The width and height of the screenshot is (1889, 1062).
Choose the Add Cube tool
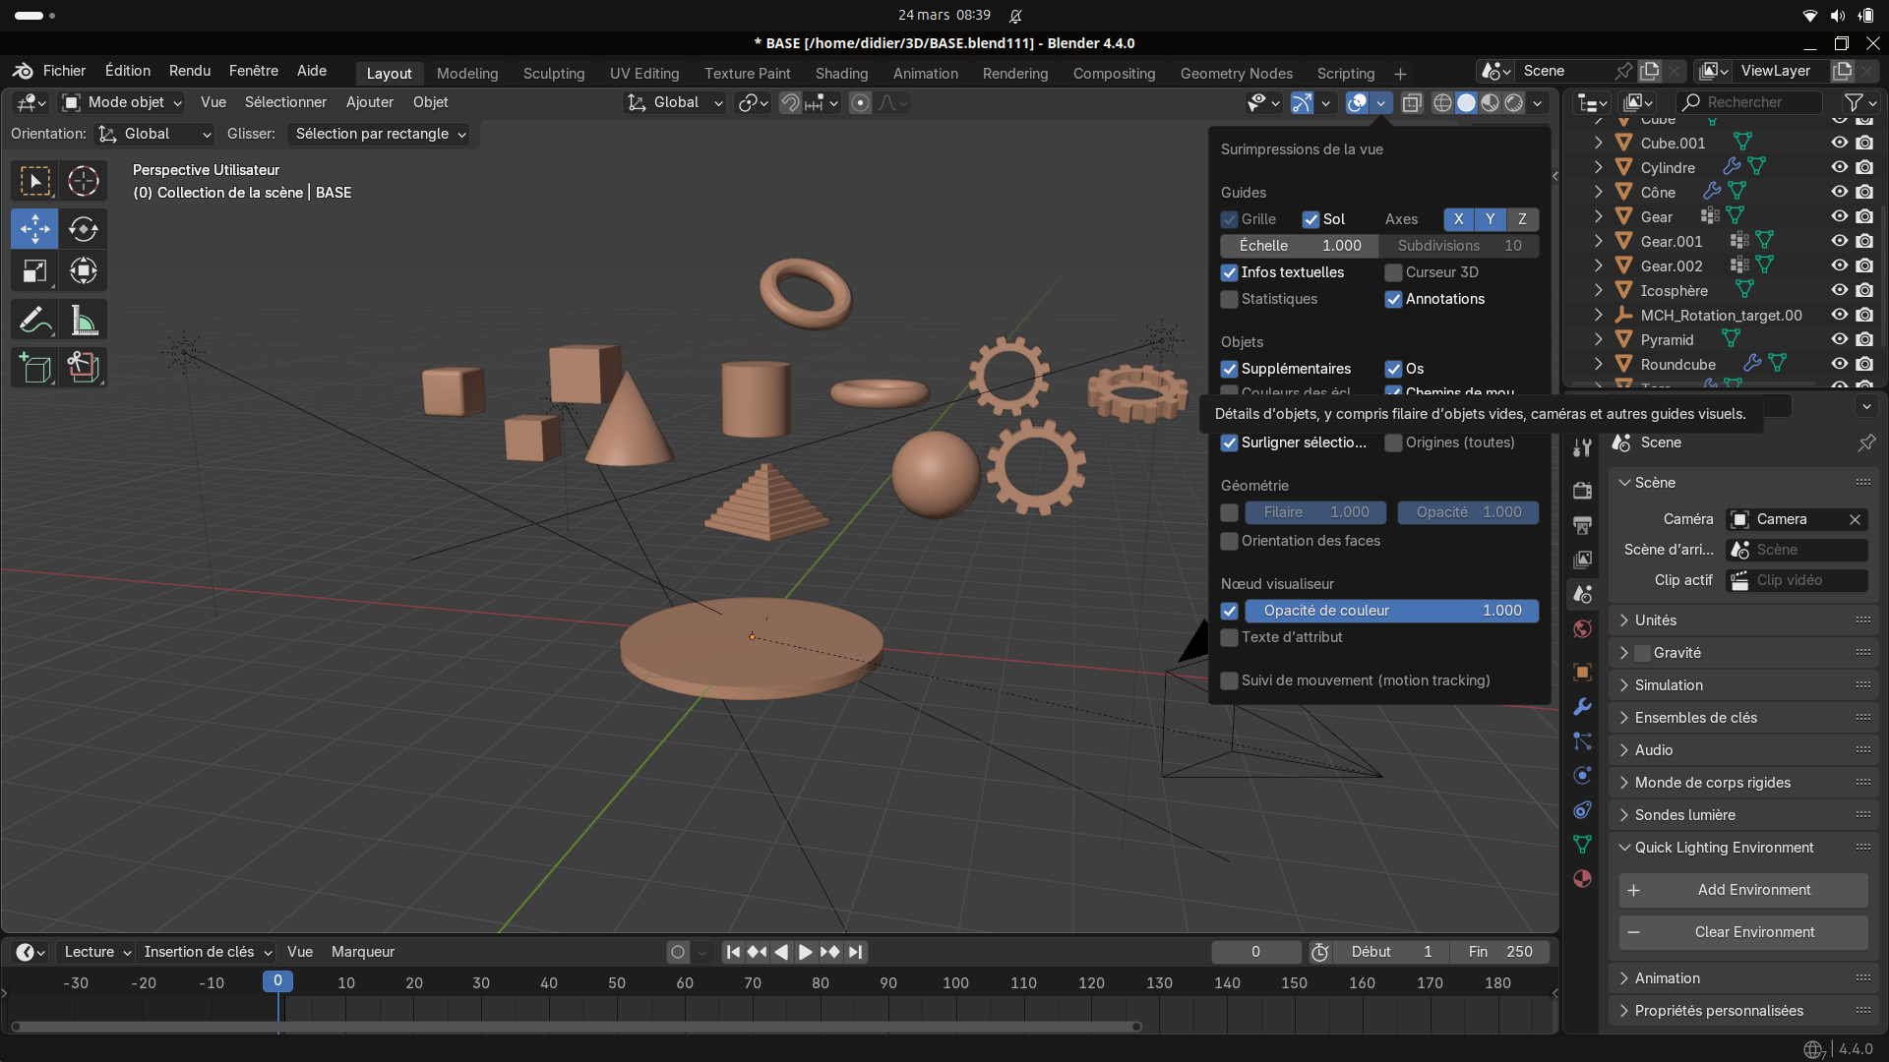pyautogui.click(x=34, y=368)
